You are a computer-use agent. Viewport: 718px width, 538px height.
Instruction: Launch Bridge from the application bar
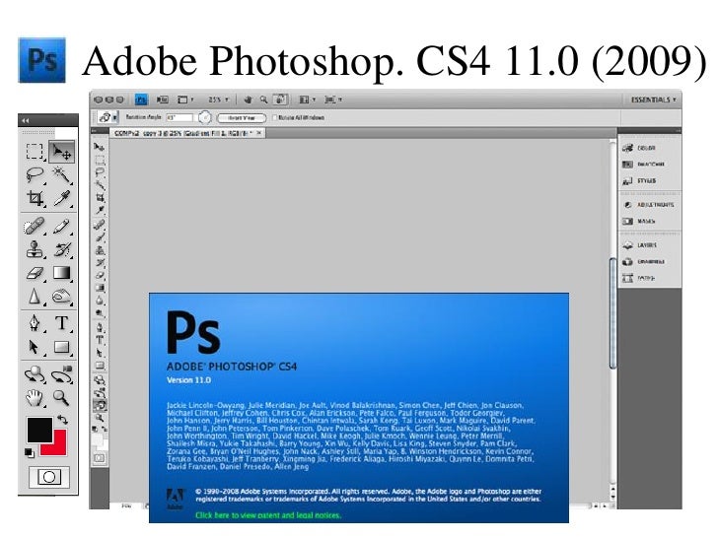[x=162, y=100]
